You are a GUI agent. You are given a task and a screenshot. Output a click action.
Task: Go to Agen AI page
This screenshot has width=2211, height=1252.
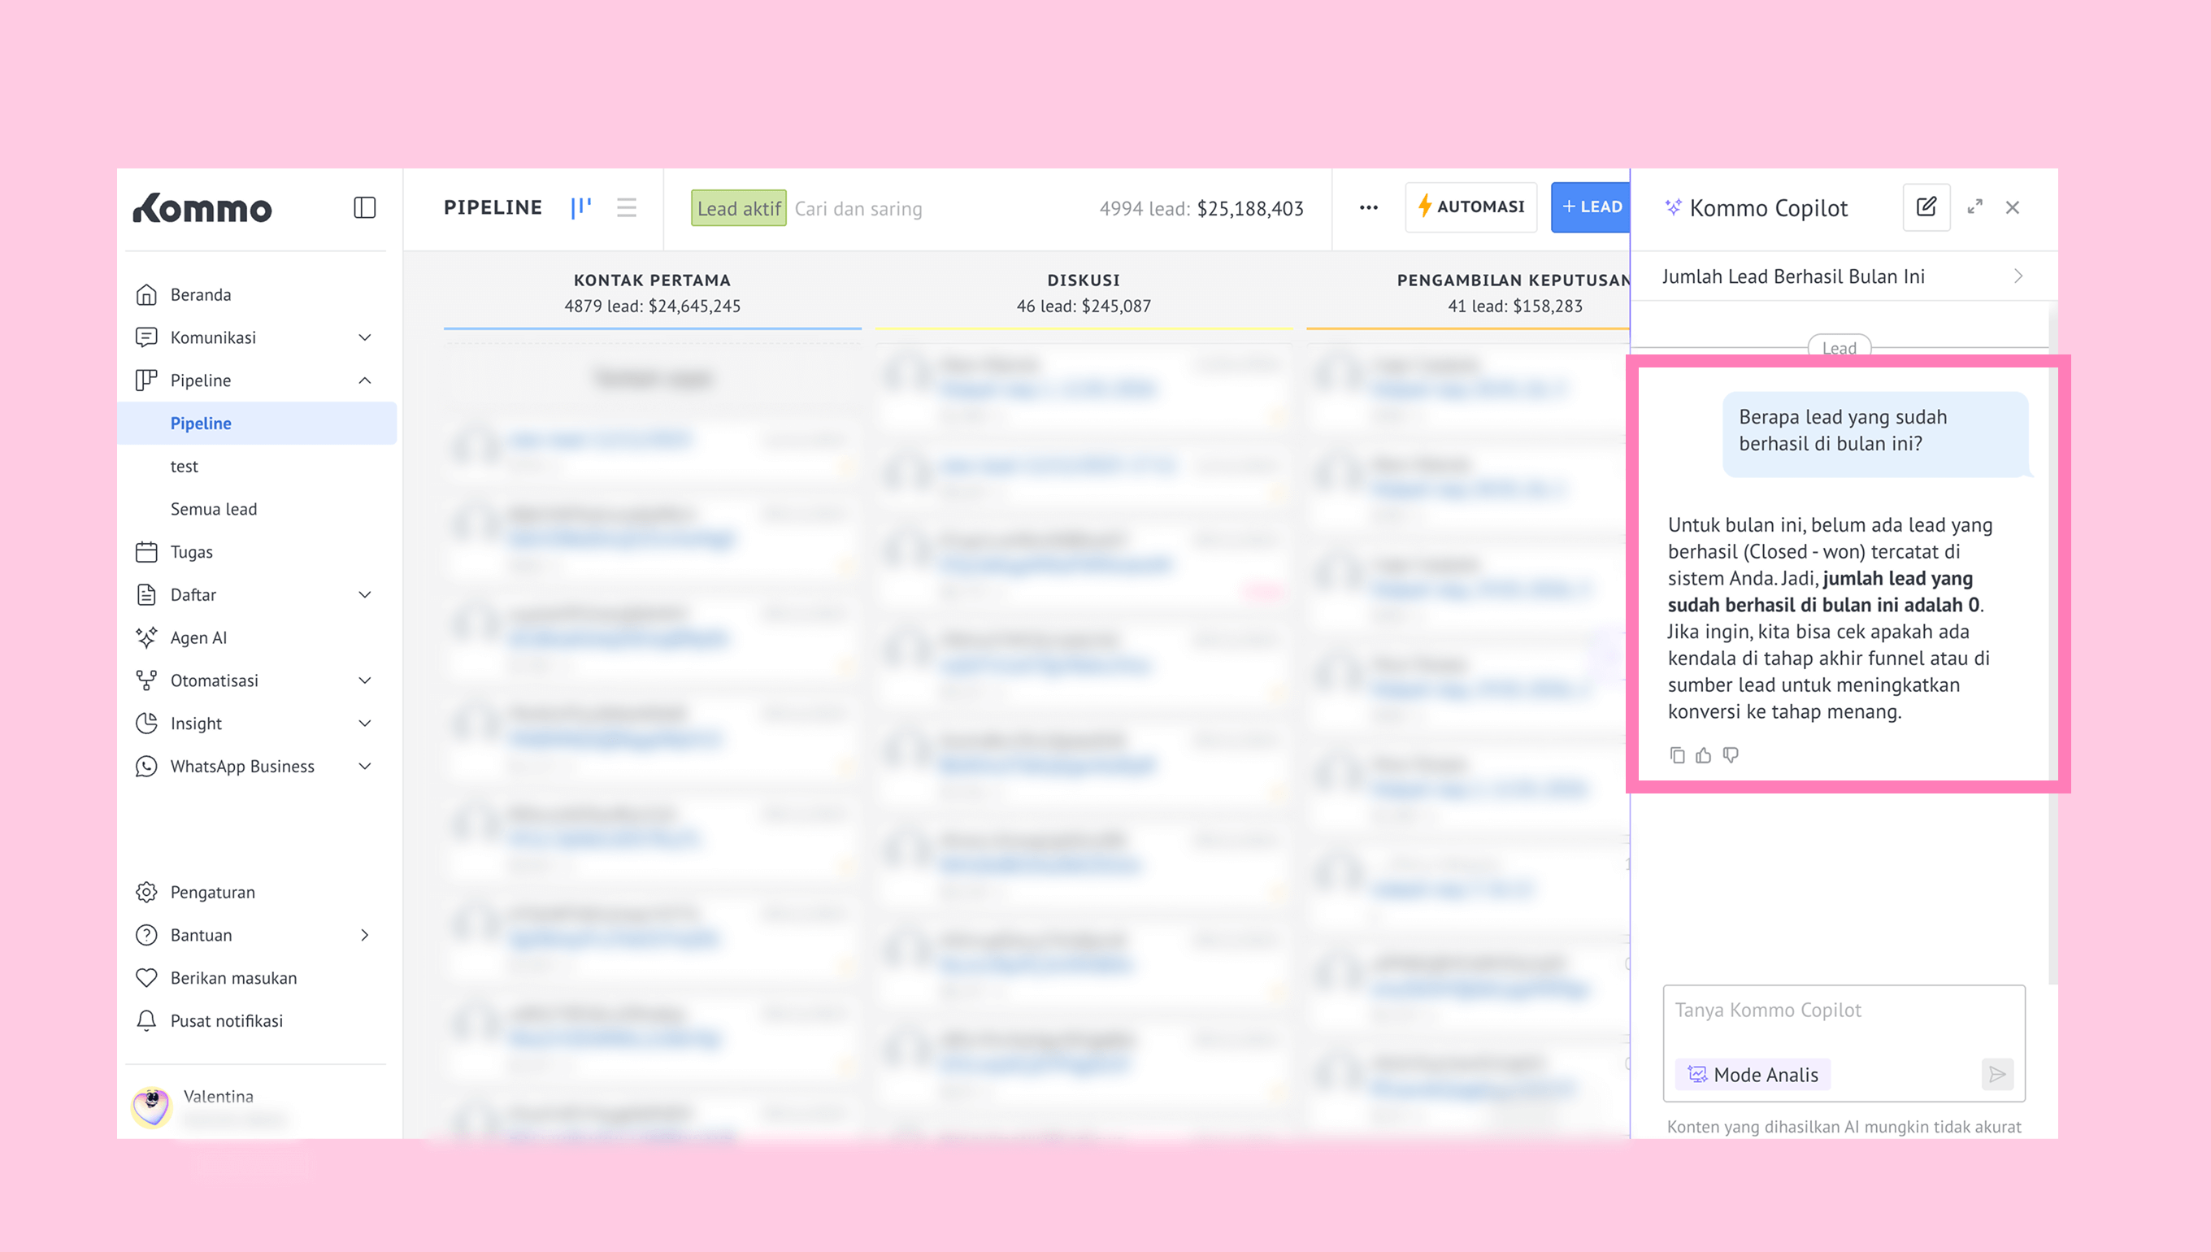pyautogui.click(x=198, y=637)
